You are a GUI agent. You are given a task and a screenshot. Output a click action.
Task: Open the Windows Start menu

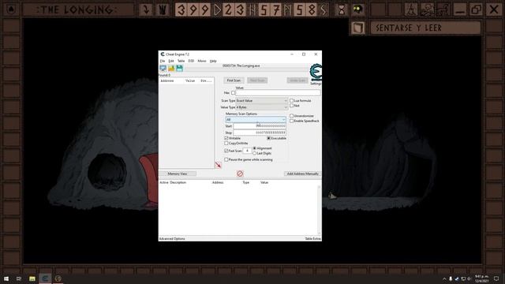(6, 278)
